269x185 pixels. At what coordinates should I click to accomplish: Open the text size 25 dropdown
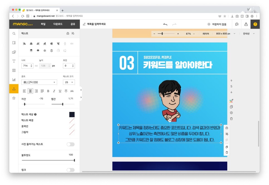[x=69, y=82]
